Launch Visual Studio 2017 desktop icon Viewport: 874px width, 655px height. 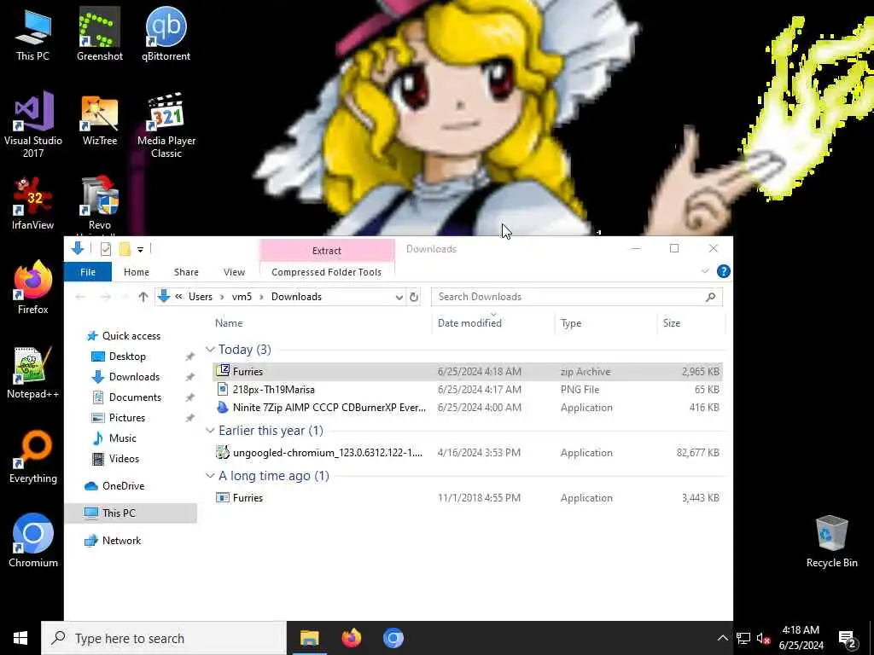coord(33,125)
